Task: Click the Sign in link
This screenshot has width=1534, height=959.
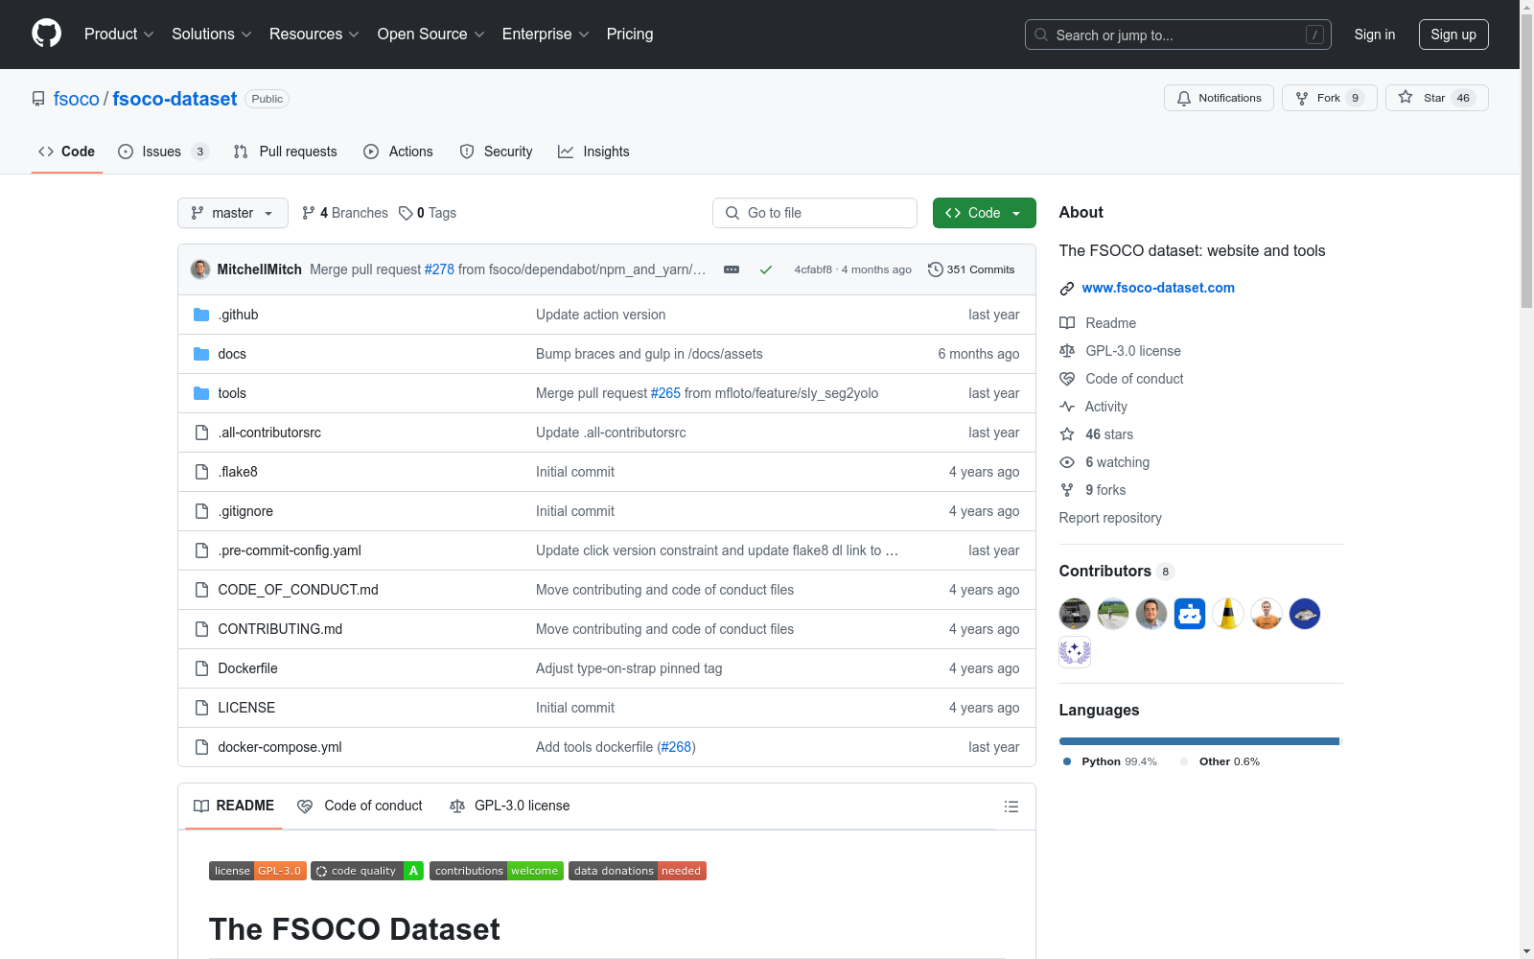Action: tap(1375, 35)
